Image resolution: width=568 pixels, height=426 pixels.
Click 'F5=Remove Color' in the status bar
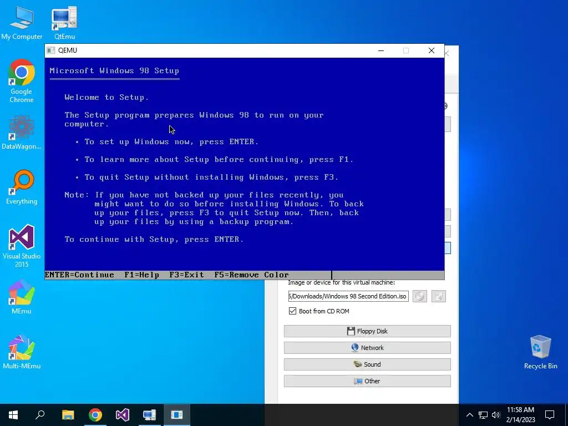(251, 275)
